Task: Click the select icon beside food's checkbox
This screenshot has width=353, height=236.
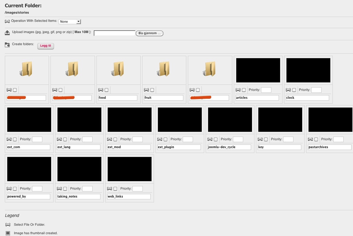Action: (x=101, y=90)
